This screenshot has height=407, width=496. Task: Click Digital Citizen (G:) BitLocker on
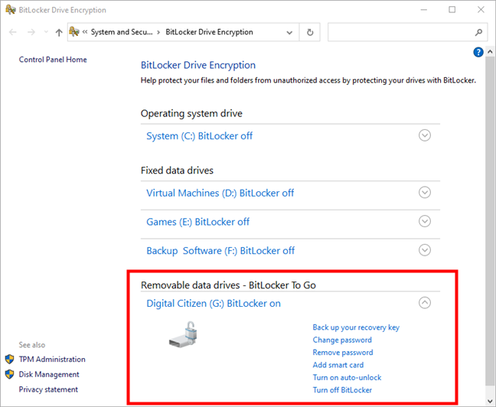(214, 304)
